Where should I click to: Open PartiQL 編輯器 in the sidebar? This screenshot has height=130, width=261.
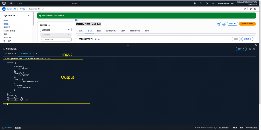point(9,31)
